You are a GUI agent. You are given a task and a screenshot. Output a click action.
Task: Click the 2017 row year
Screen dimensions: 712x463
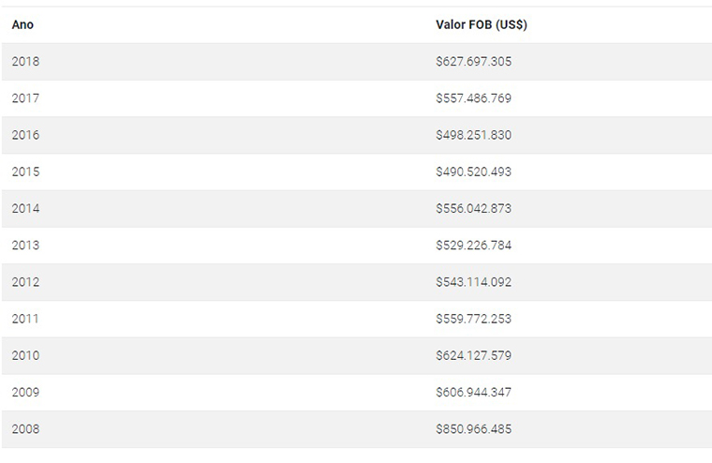(25, 98)
